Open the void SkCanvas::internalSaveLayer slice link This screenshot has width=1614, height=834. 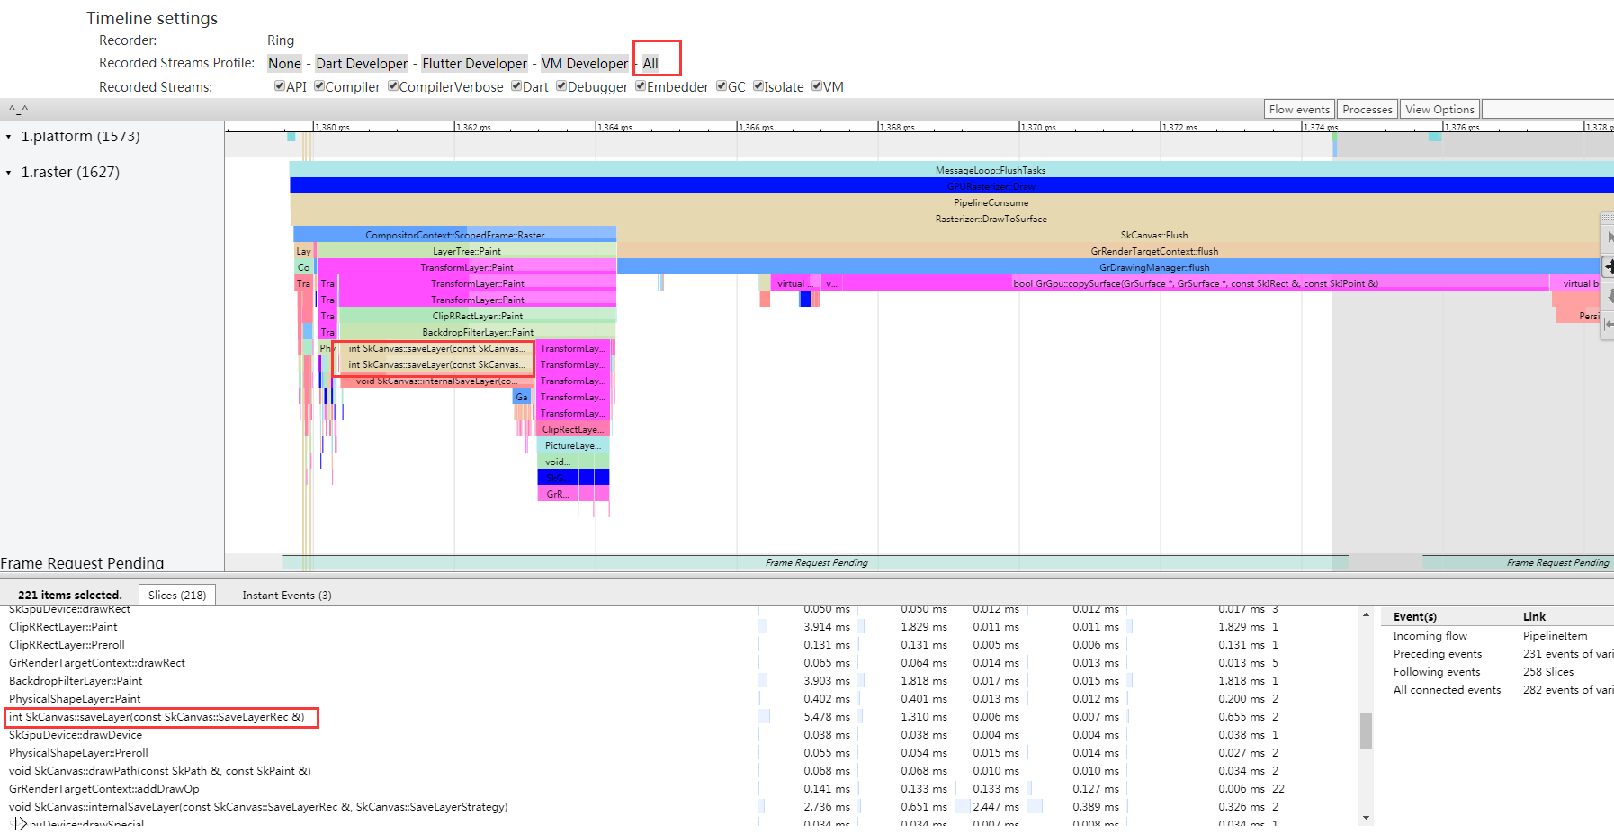point(258,806)
